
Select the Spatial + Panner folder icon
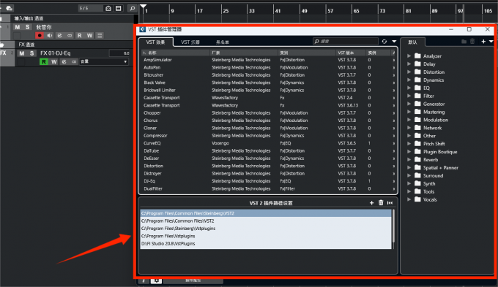coord(417,167)
